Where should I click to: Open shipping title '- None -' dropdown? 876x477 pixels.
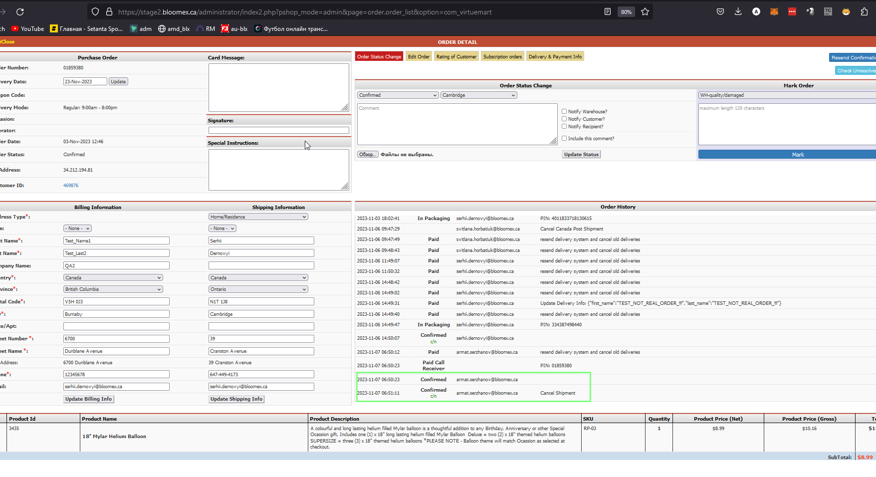pyautogui.click(x=222, y=228)
